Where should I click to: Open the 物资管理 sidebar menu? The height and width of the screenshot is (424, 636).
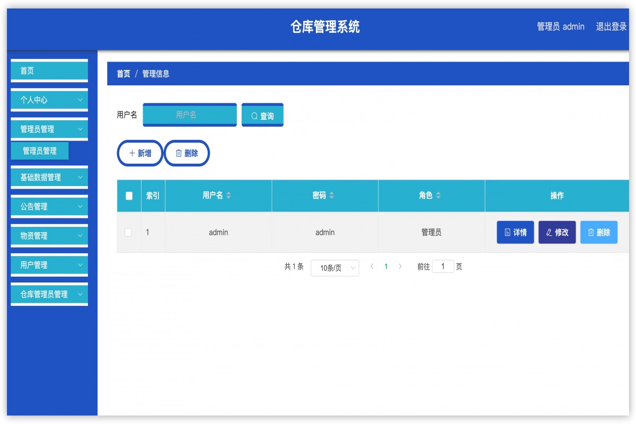(49, 236)
